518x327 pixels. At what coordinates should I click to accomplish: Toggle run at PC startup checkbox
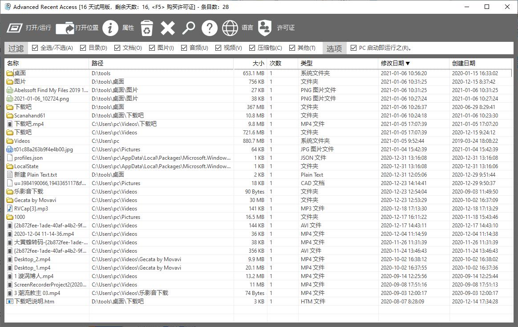click(x=354, y=48)
